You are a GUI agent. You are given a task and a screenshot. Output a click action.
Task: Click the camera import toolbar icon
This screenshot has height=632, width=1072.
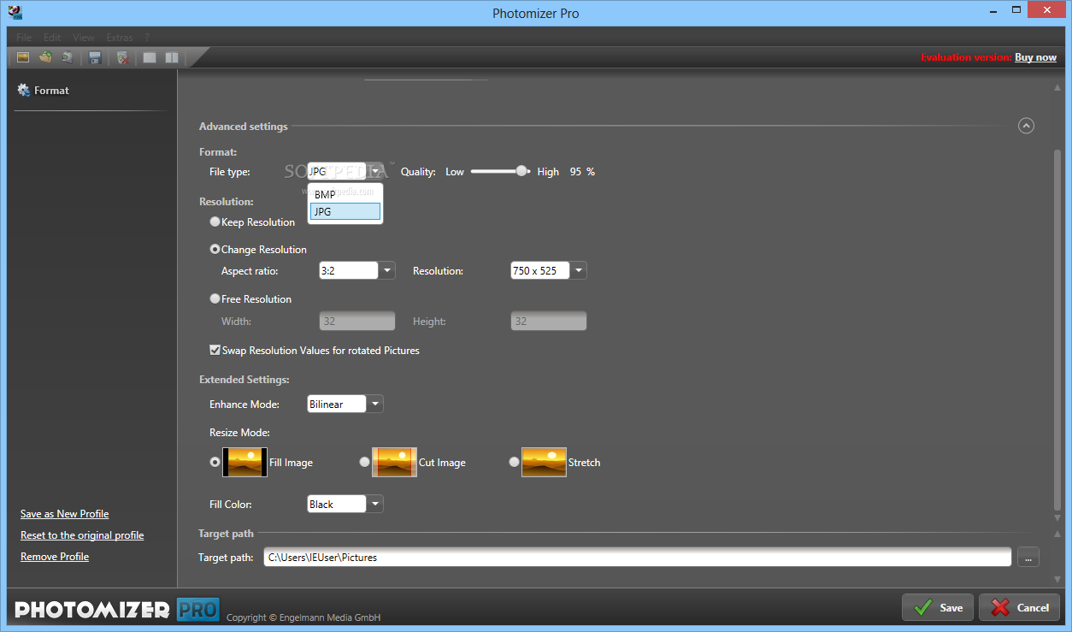coord(67,57)
